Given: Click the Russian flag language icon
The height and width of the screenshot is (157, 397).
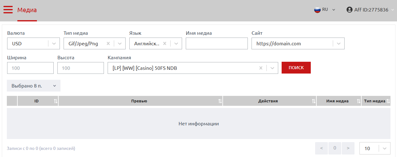Looking at the screenshot, I should click(317, 10).
